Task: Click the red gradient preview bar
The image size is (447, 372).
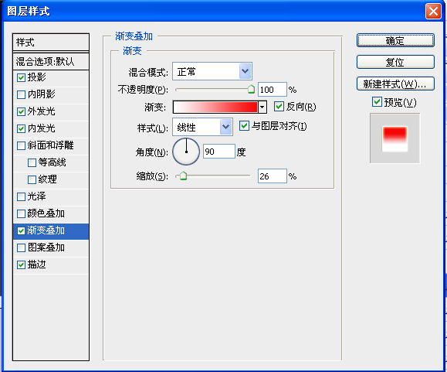Action: (x=215, y=108)
